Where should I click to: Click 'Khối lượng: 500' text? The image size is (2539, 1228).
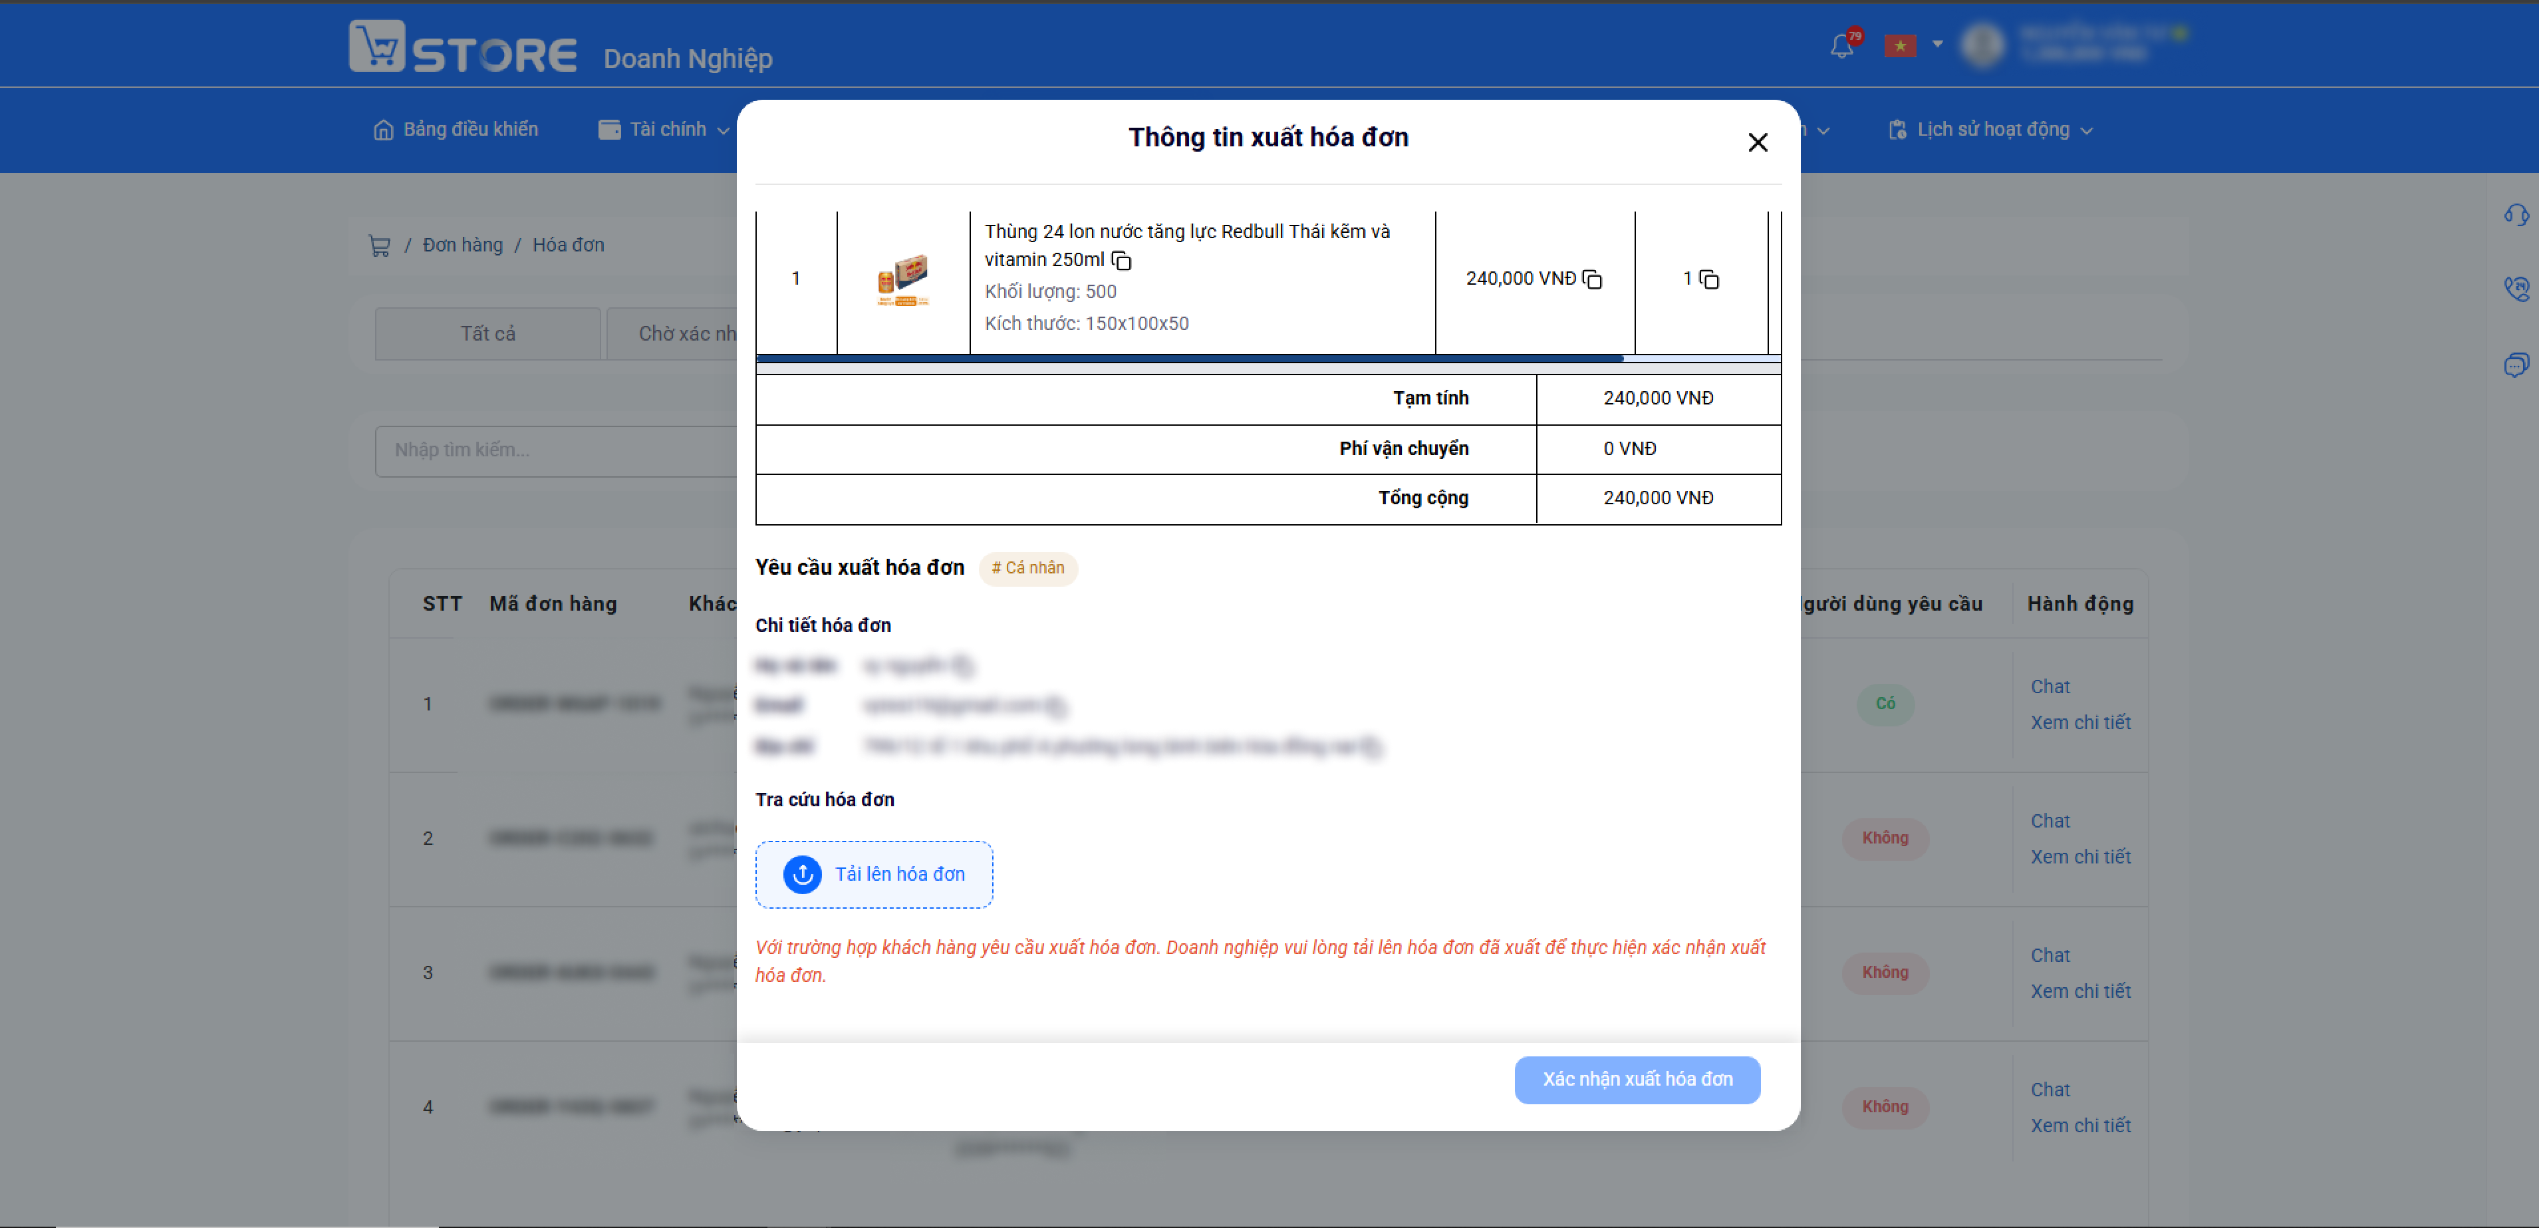click(x=1051, y=292)
